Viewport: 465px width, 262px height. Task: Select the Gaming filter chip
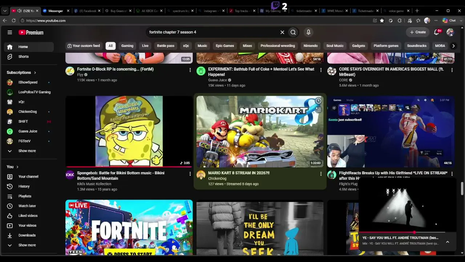tap(127, 46)
